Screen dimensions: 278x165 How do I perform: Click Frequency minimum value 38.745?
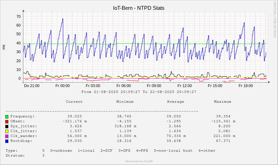(x=124, y=116)
